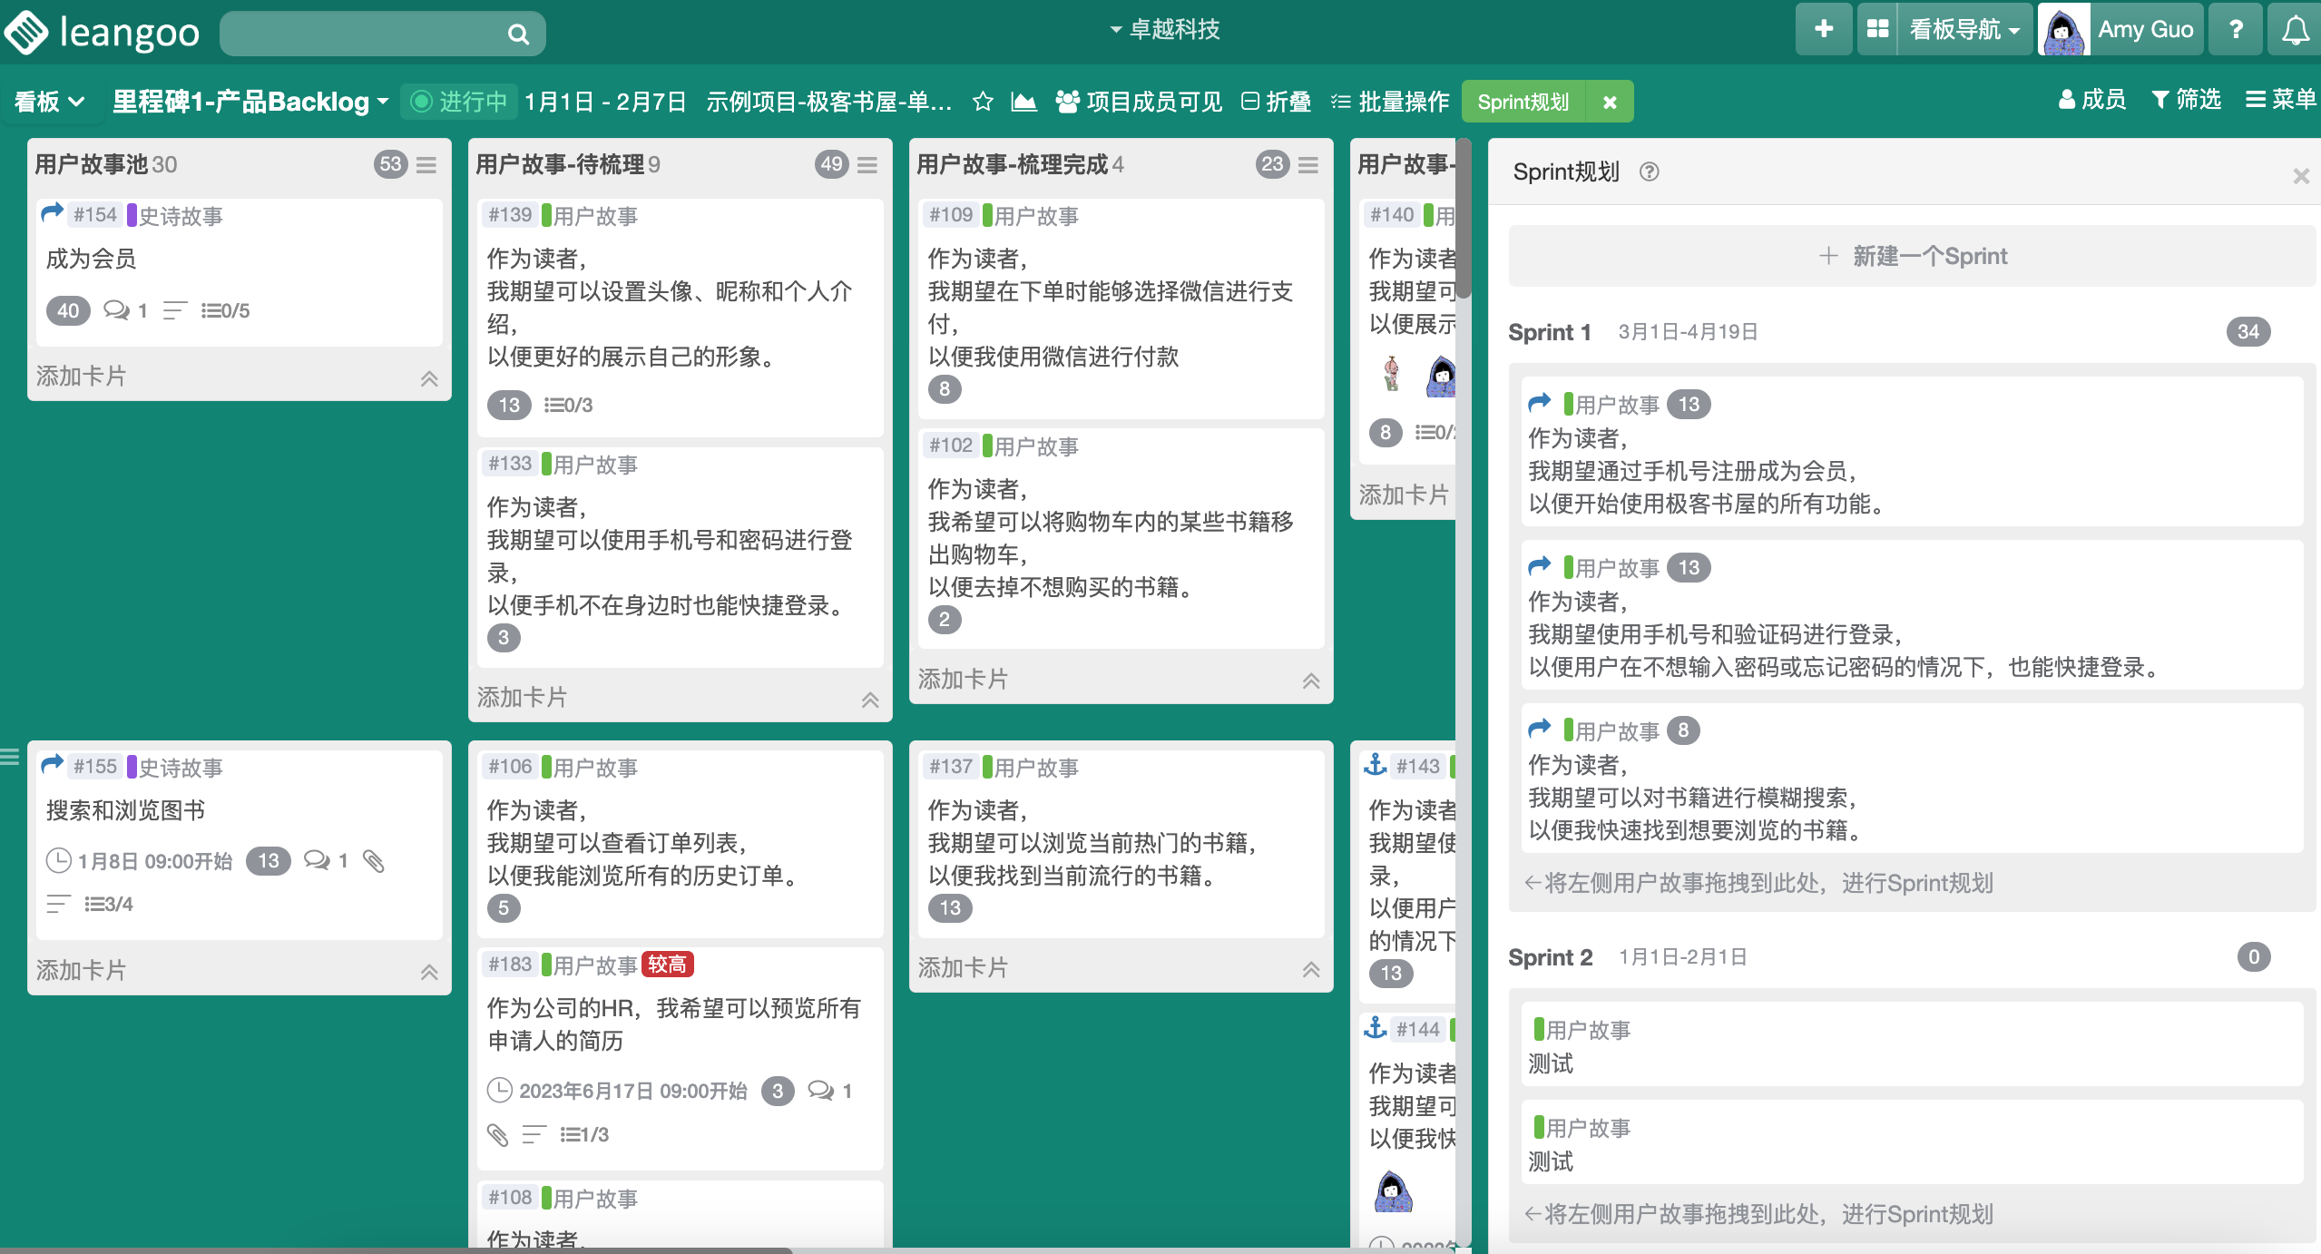Close the active Sprint规划 toggle with X

[x=1610, y=103]
